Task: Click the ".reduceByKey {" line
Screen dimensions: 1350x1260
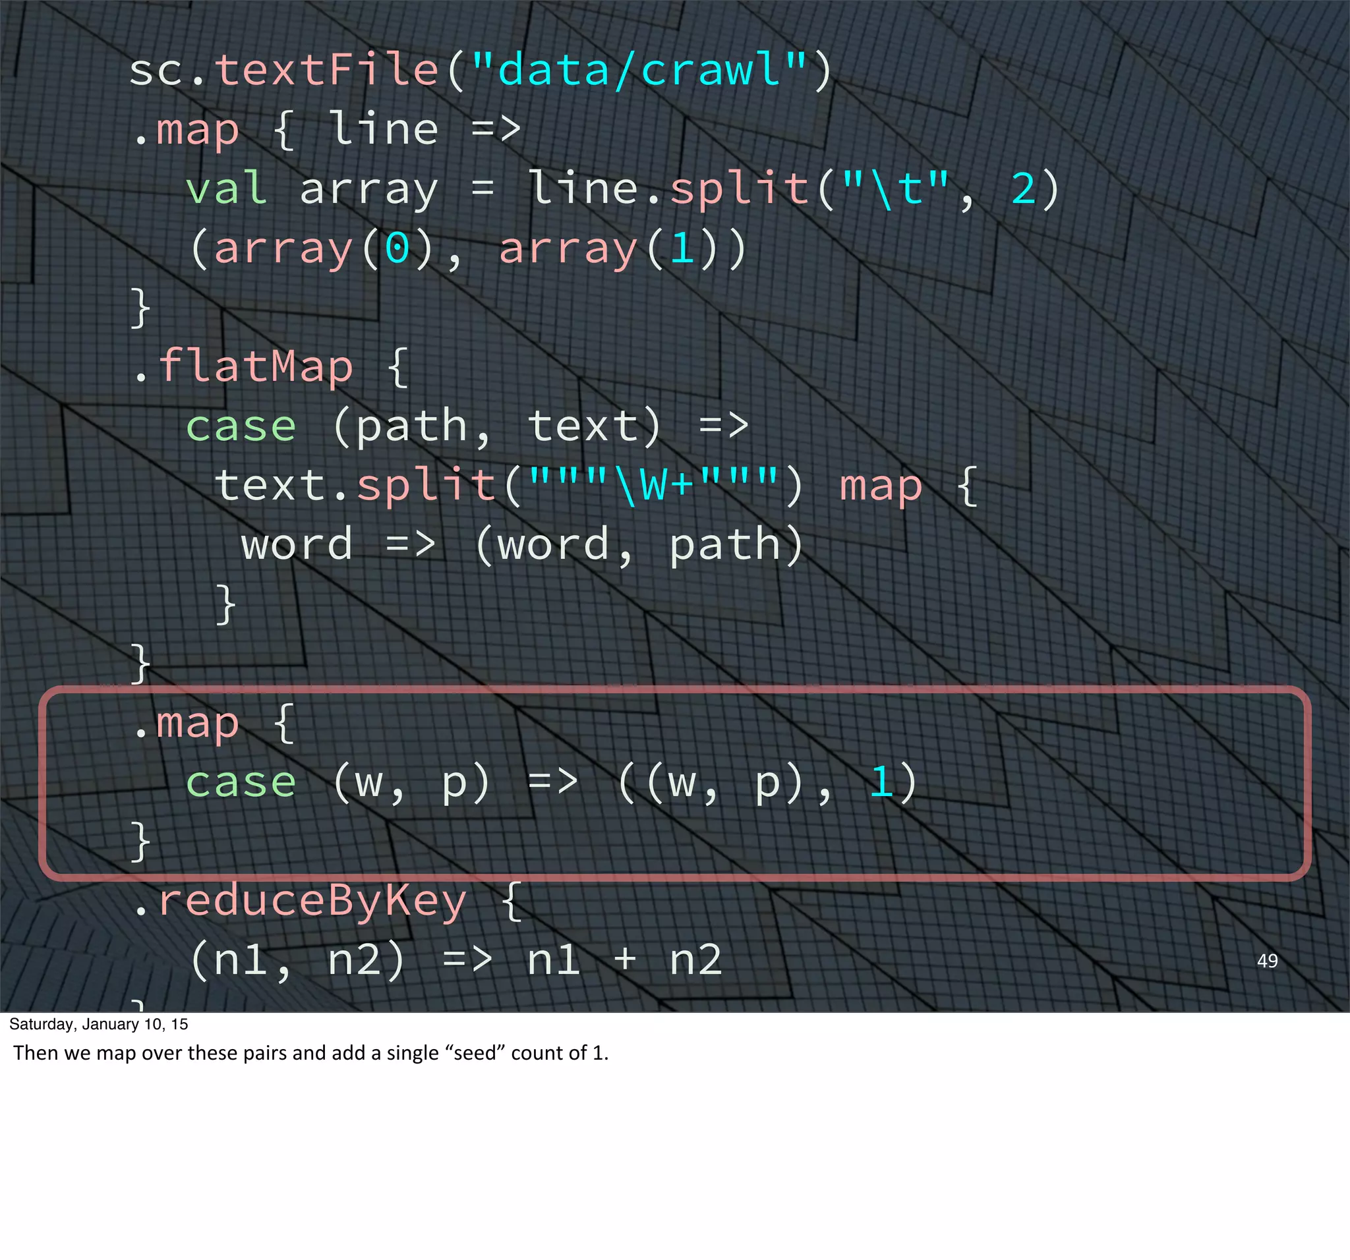Action: 328,902
